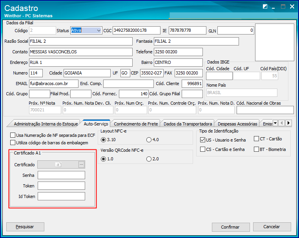Click the UF field
Screen dimensions: 299x238
coord(125,73)
